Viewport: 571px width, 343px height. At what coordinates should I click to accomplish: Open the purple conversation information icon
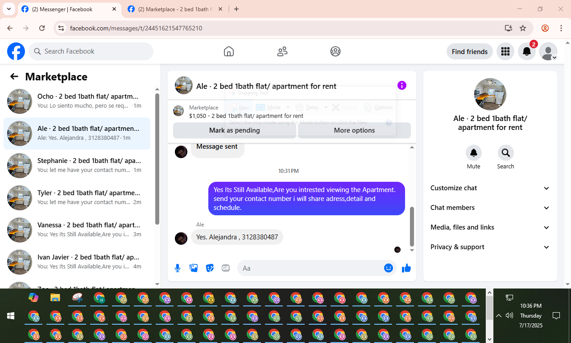pyautogui.click(x=402, y=85)
